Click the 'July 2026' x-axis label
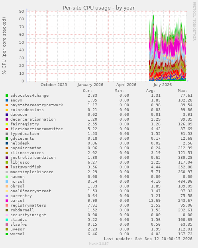The width and height of the screenshot is (198, 248). pyautogui.click(x=163, y=85)
